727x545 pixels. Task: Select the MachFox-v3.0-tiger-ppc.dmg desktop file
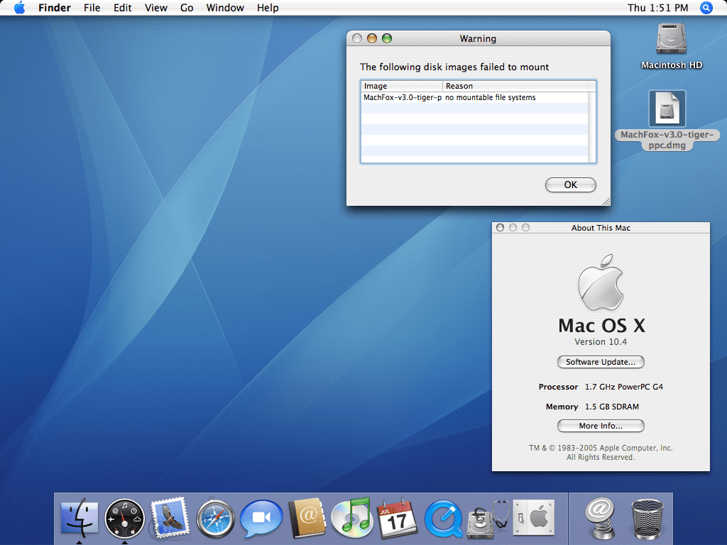[667, 109]
